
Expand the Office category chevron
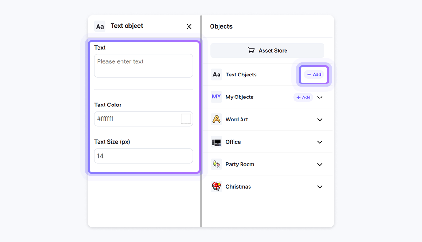320,142
